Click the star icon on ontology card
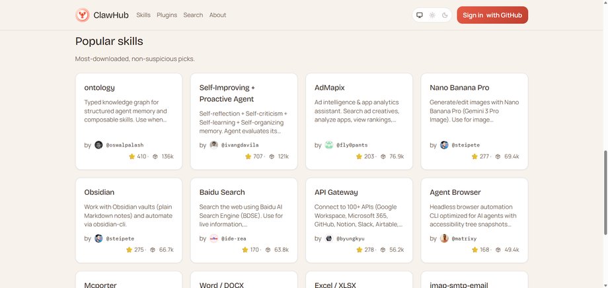This screenshot has width=608, height=288. (x=132, y=157)
